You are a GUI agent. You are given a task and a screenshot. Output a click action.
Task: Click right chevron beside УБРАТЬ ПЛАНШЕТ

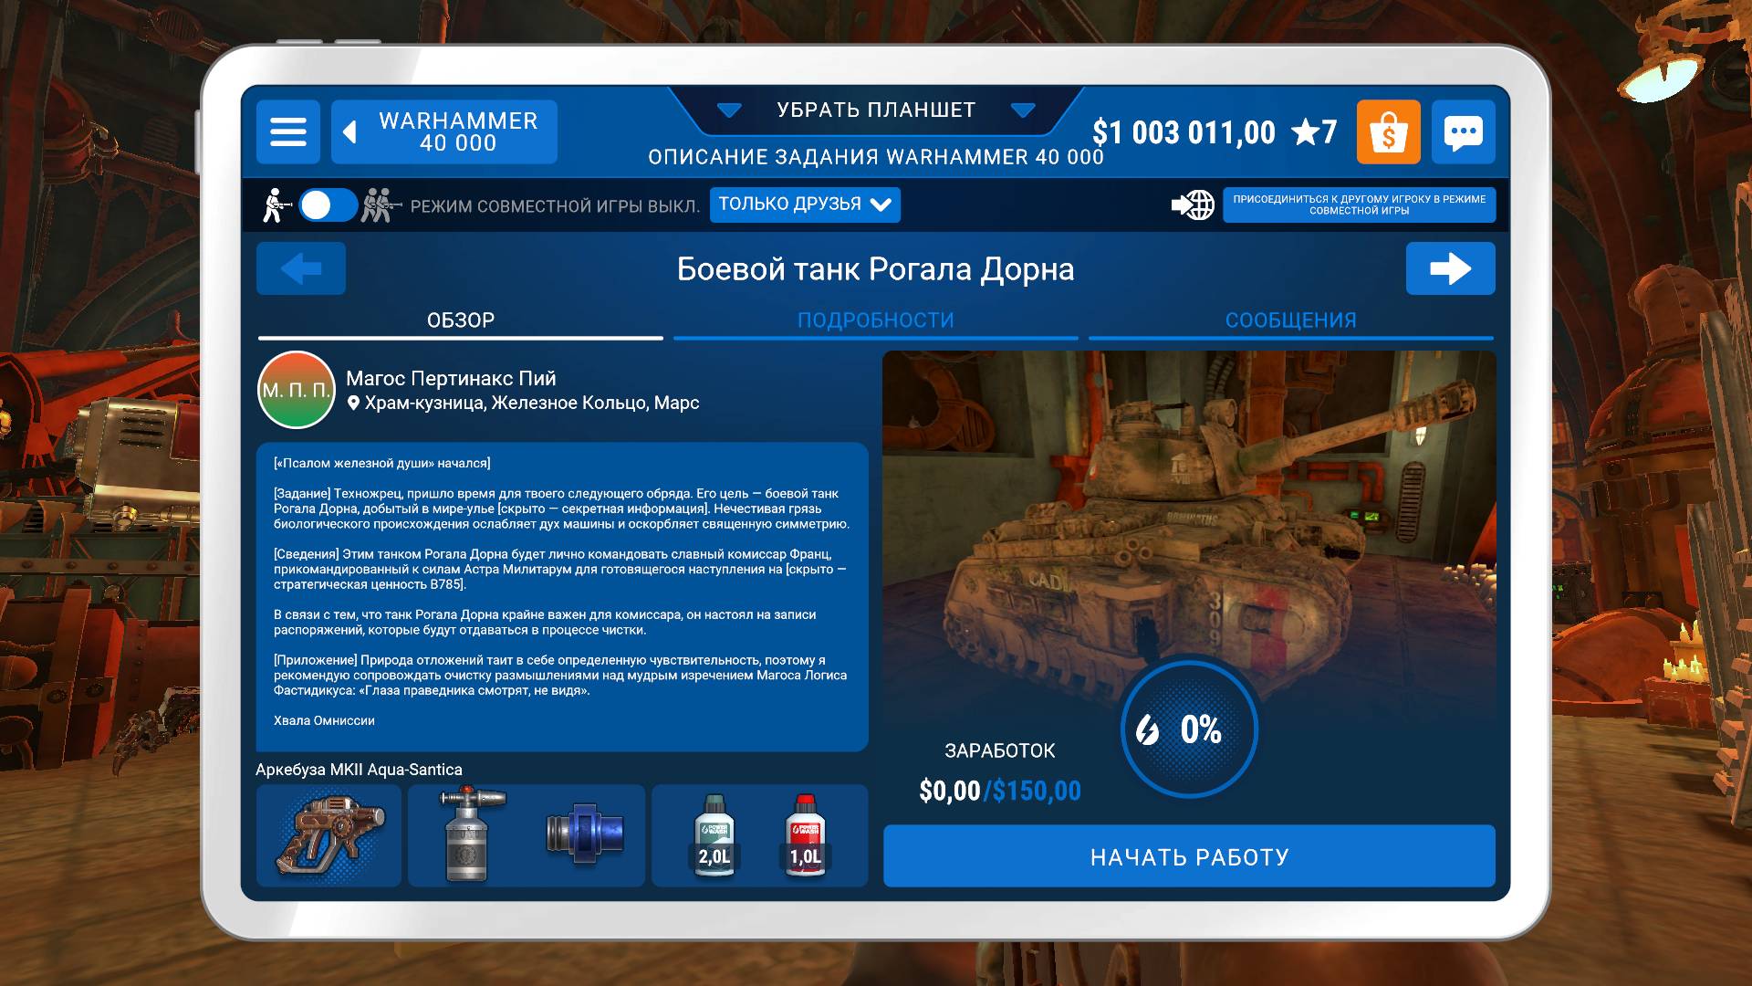click(x=1023, y=110)
